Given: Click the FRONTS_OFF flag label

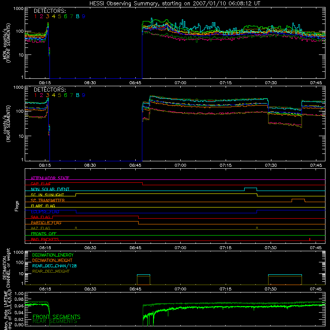Looking at the screenshot, I should 44,233.
